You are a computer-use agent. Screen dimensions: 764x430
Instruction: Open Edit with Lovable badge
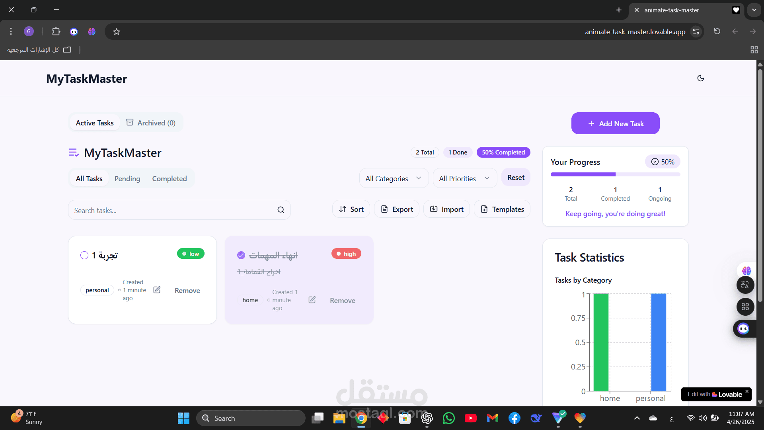point(715,395)
